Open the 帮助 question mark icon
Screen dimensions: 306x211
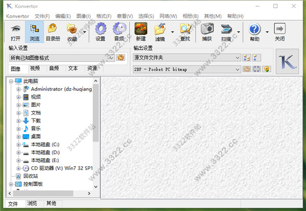pyautogui.click(x=254, y=29)
